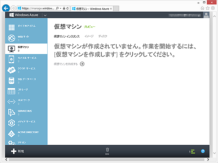Open the ACTIVE DIRECTORY icon

pos(11,134)
